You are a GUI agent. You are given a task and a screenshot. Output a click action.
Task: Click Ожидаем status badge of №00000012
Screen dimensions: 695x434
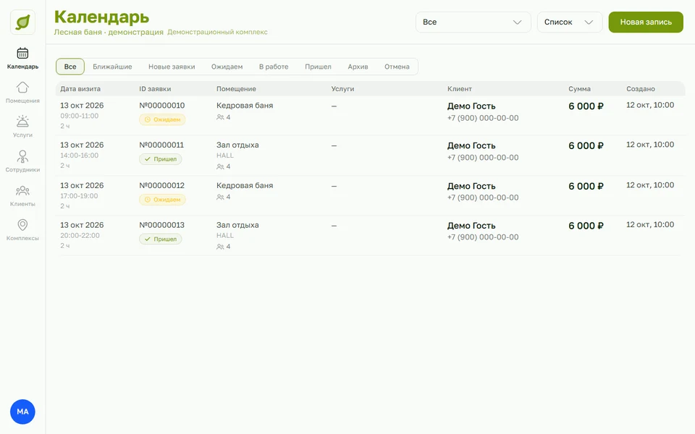click(162, 200)
